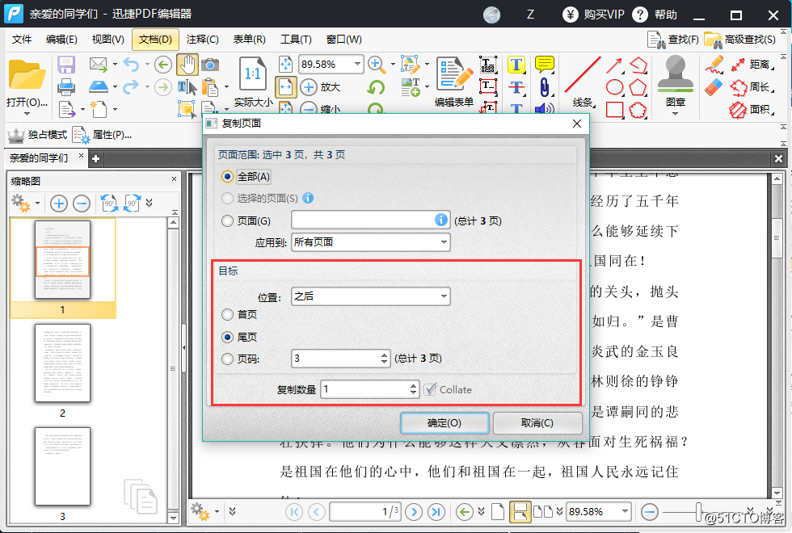Open the top toolbar 89.58% zoom dropdown
Viewport: 792px width, 533px height.
(x=357, y=64)
